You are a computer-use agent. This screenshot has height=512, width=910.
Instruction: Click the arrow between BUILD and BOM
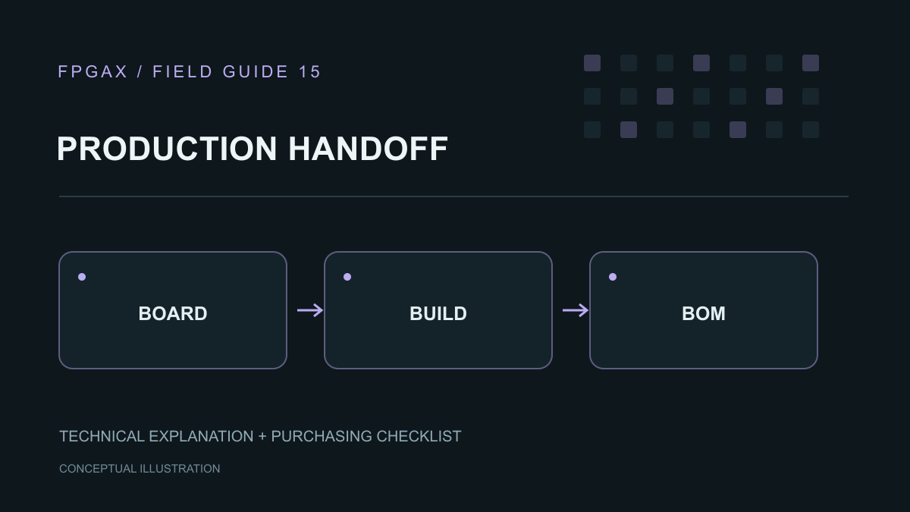click(x=576, y=310)
